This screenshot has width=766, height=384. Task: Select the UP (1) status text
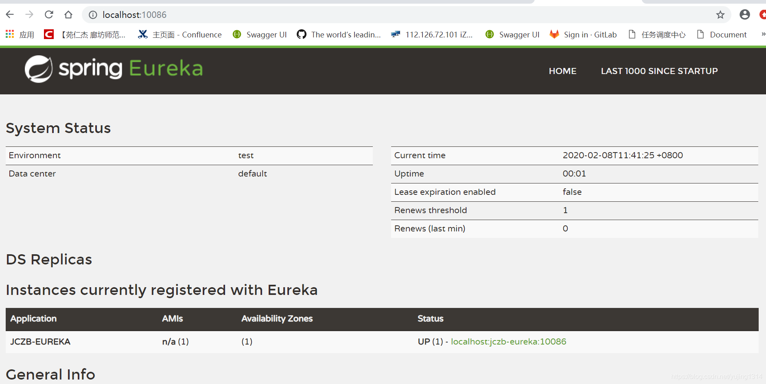[430, 342]
